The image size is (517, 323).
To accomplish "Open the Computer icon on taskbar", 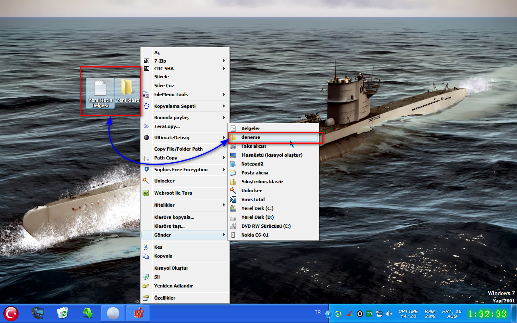I will point(38,313).
